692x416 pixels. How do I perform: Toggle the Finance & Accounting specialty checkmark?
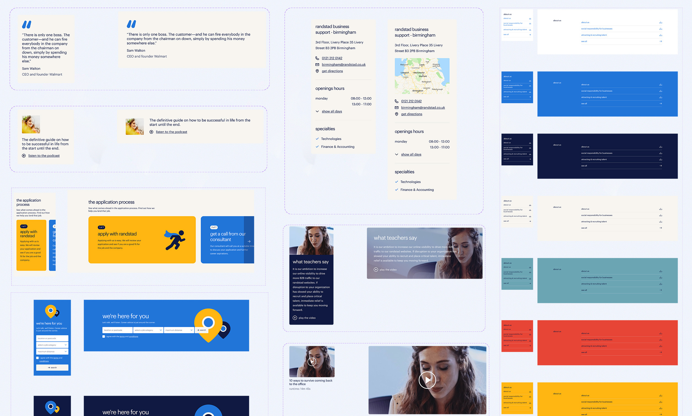317,146
